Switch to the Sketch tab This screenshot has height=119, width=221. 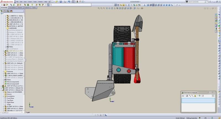20,8
